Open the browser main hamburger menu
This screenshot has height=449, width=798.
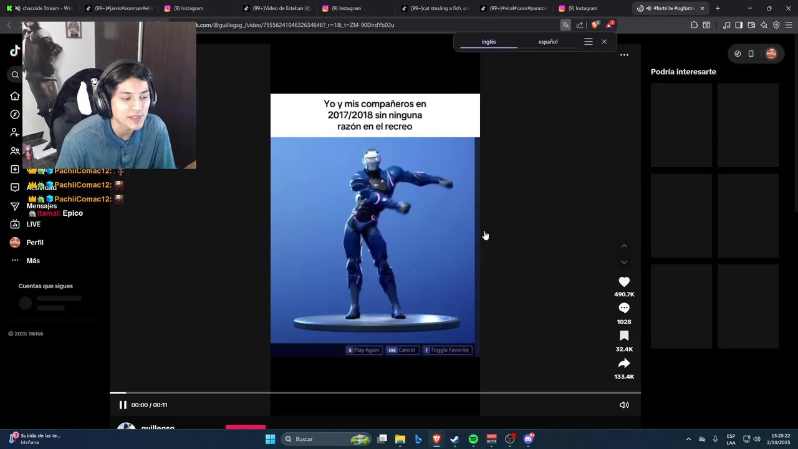[789, 25]
